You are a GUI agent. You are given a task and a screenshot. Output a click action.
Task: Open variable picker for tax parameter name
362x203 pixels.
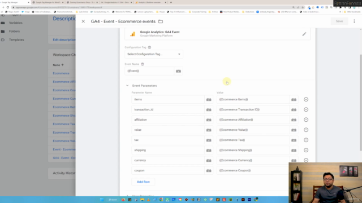click(209, 140)
